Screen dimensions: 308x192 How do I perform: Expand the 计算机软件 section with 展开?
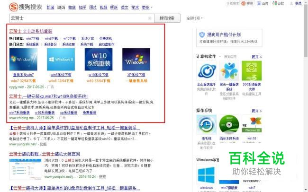pyautogui.click(x=257, y=57)
